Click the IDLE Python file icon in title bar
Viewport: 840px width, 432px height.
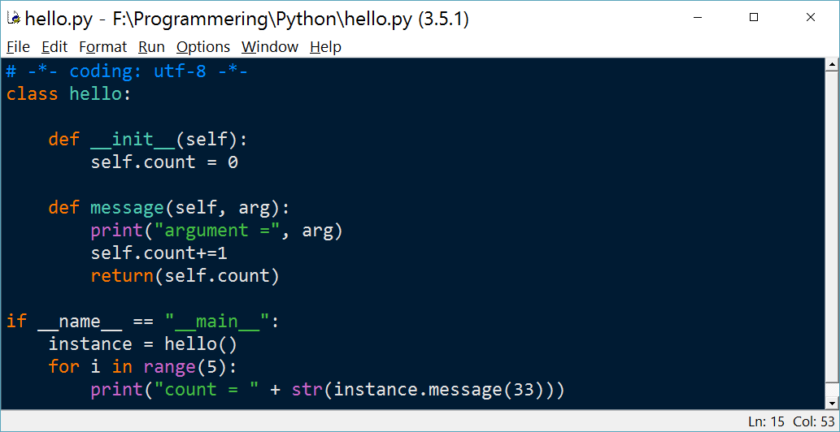(x=14, y=18)
